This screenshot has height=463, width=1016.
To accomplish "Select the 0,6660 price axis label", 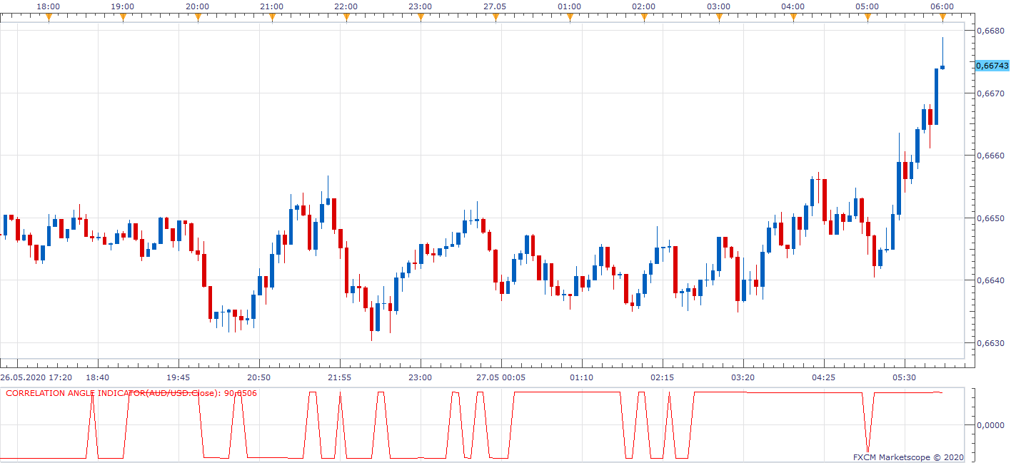I will pos(990,156).
